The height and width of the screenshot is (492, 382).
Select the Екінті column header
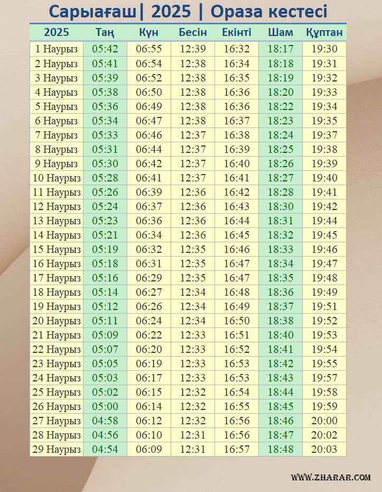(x=236, y=32)
